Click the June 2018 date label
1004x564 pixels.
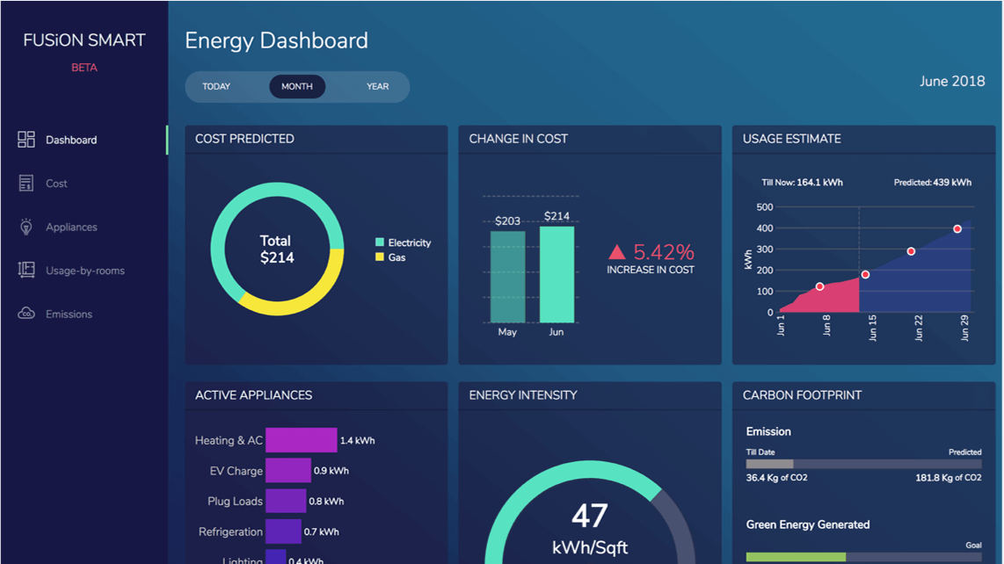click(x=952, y=81)
